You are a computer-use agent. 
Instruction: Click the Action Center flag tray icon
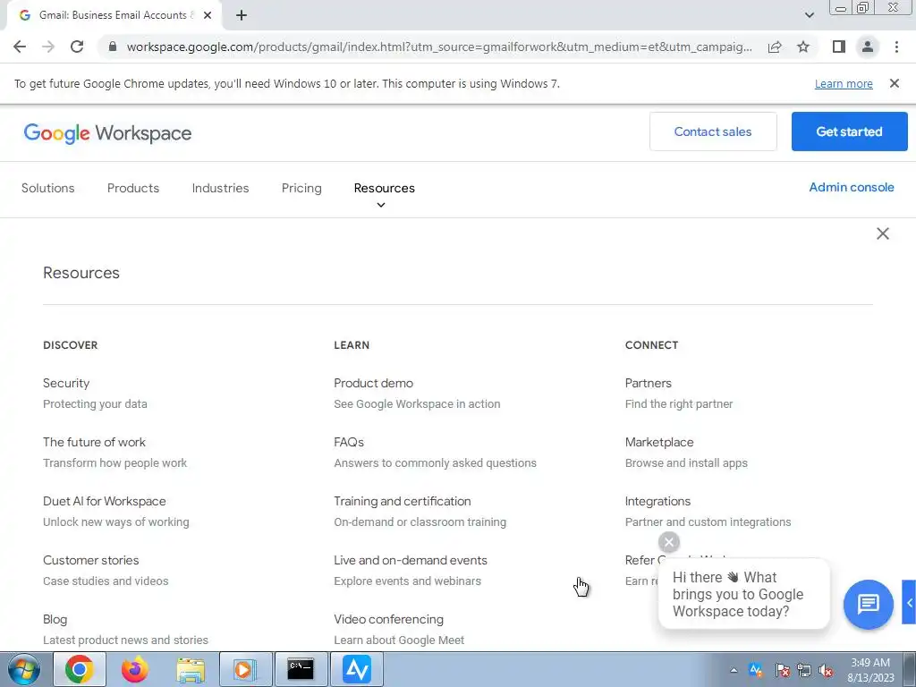(782, 670)
